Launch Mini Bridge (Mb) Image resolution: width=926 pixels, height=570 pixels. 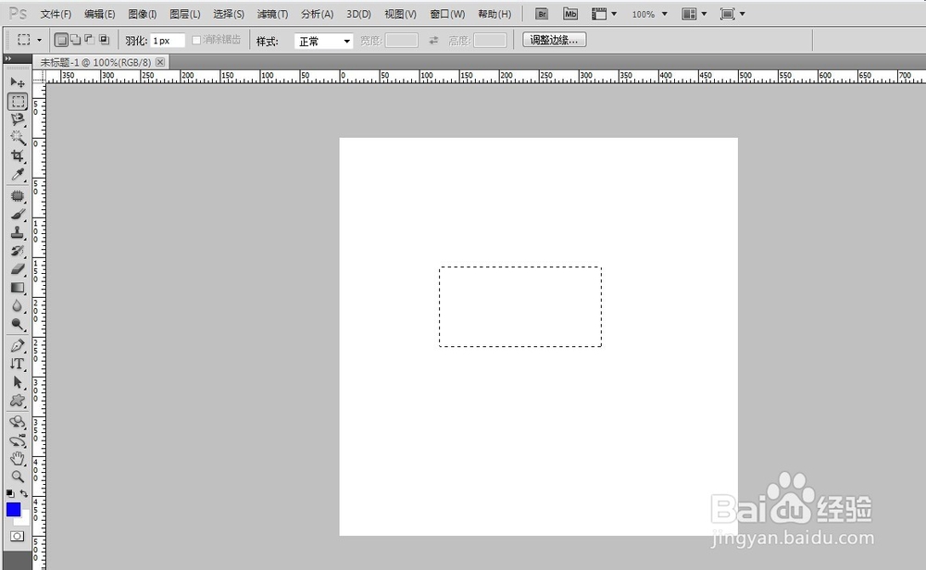click(569, 14)
